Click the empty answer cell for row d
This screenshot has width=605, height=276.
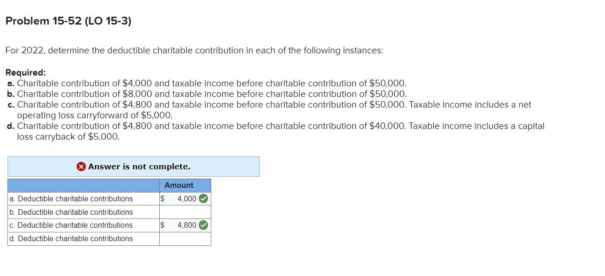[x=185, y=239]
